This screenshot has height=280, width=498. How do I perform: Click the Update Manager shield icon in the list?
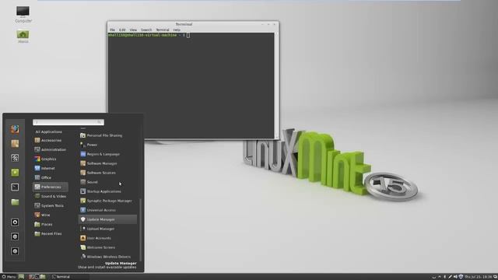coord(83,219)
